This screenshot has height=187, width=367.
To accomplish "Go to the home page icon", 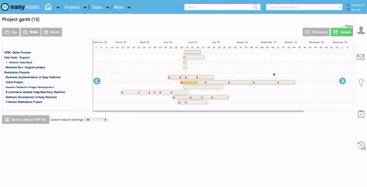I will [48, 7].
